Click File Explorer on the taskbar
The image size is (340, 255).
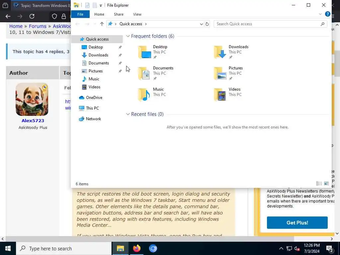120,248
